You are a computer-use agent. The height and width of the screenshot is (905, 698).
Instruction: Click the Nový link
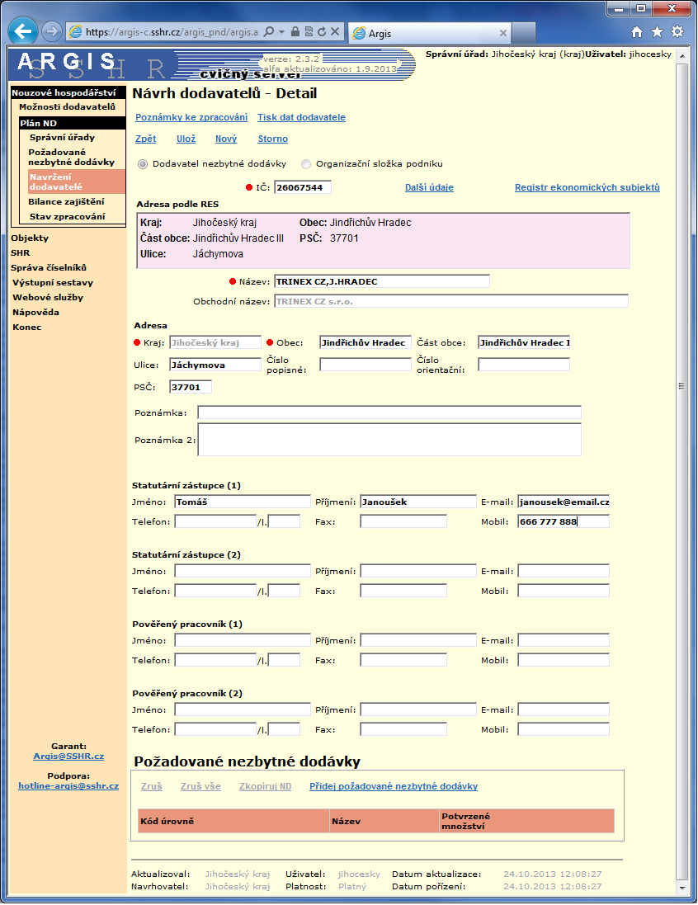[x=226, y=139]
